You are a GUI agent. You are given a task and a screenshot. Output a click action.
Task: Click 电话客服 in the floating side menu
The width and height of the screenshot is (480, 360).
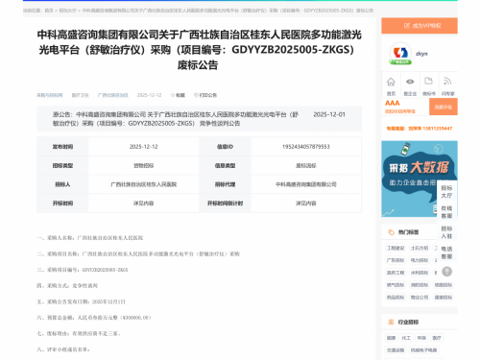[x=446, y=252]
